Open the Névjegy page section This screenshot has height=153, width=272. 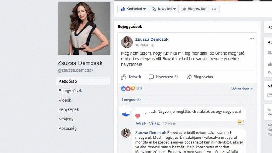coord(66,119)
